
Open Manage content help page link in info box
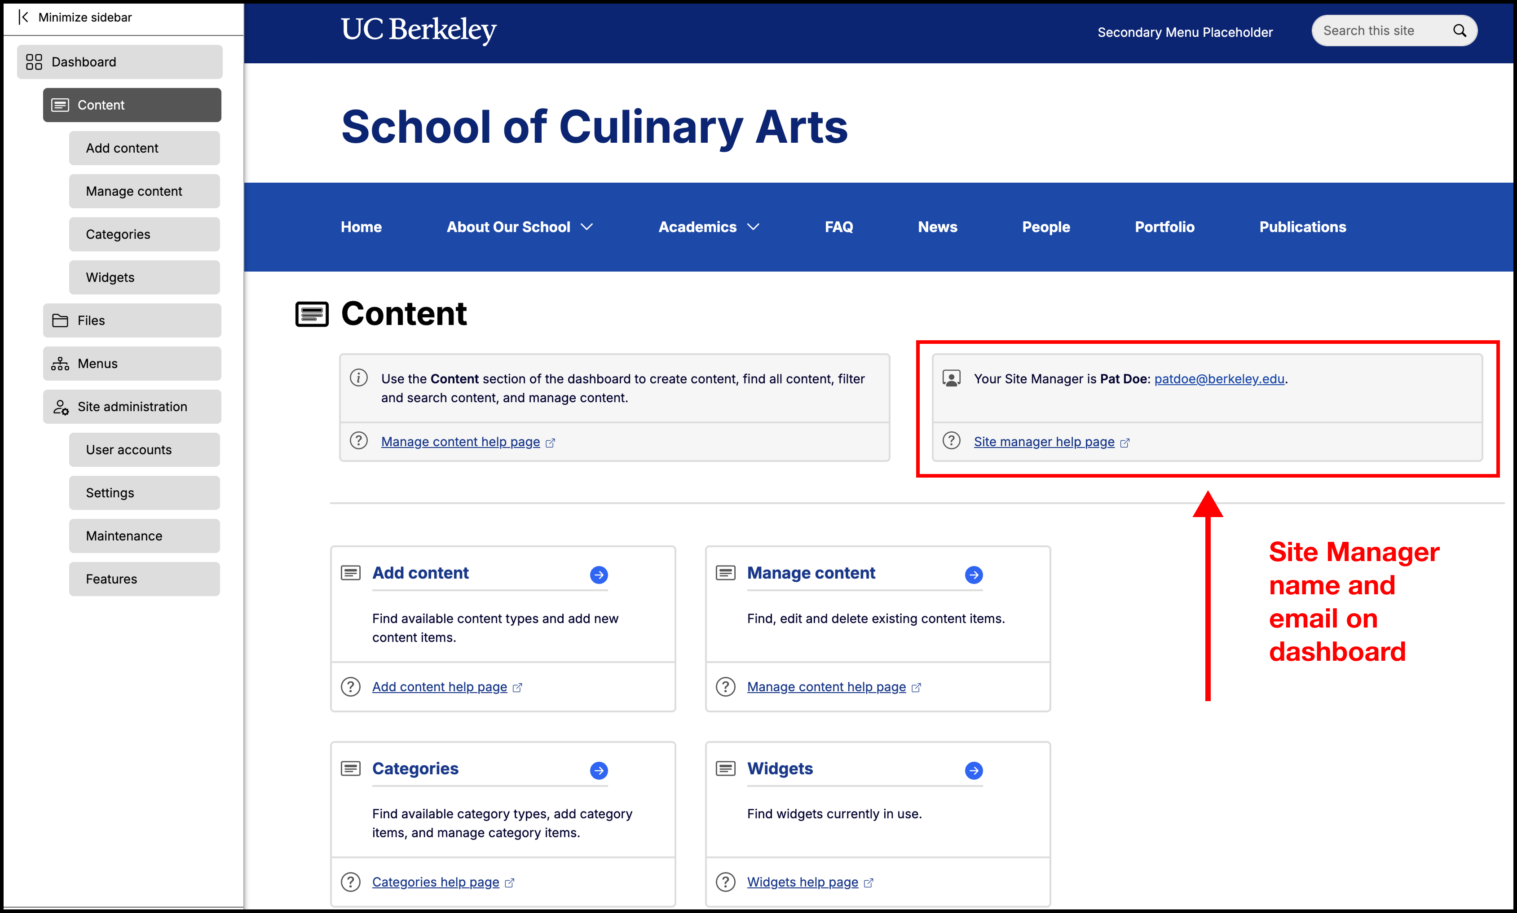click(x=460, y=442)
